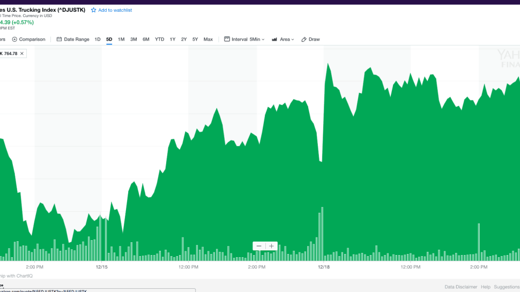
Task: Select the 1D range
Action: pos(98,39)
